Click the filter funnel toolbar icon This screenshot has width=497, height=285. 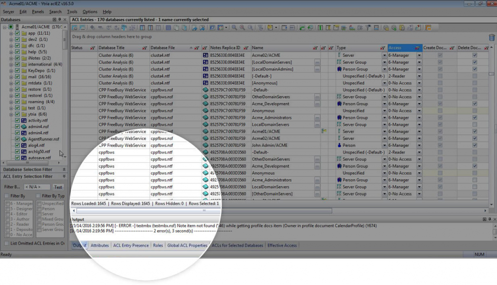pos(261,28)
